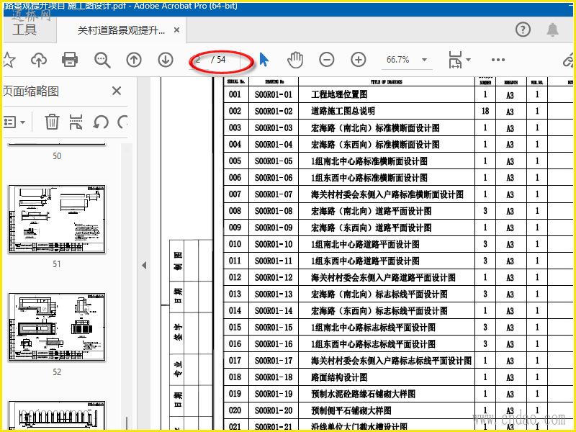Click the cloud upload icon

coord(39,60)
